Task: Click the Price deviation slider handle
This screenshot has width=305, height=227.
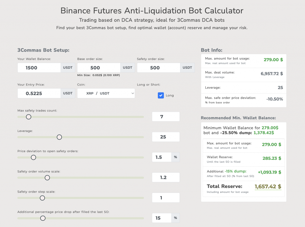Action: click(x=33, y=157)
